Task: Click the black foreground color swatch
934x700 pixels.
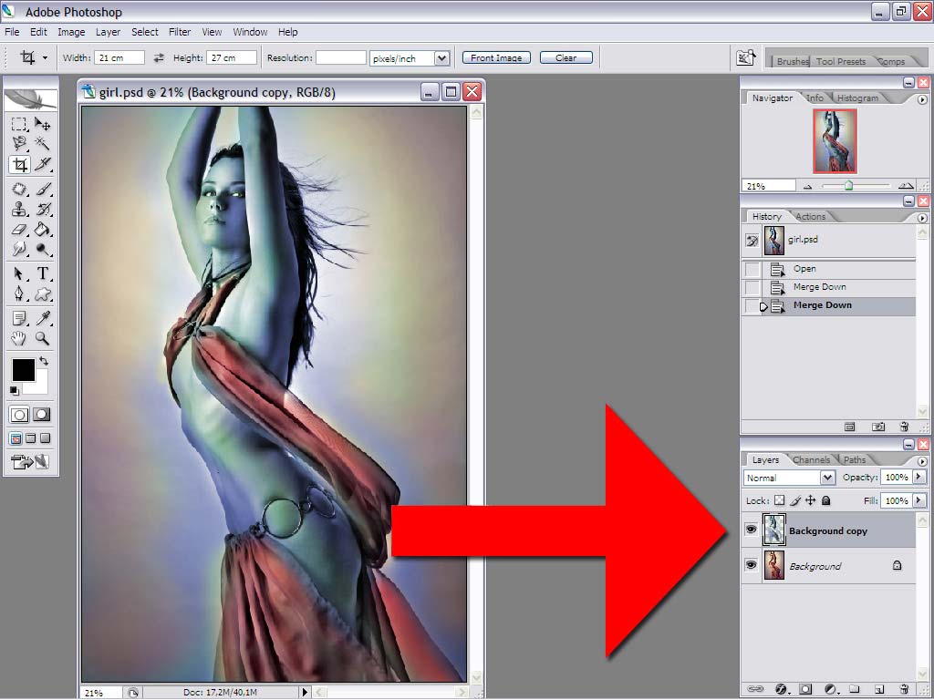Action: [x=23, y=370]
